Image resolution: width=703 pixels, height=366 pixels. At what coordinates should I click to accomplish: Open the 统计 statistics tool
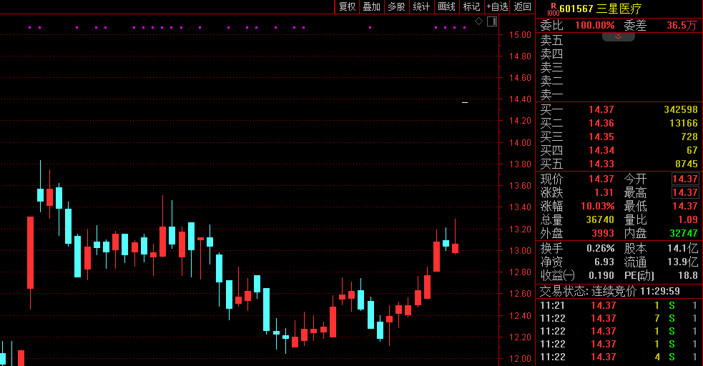[x=421, y=6]
